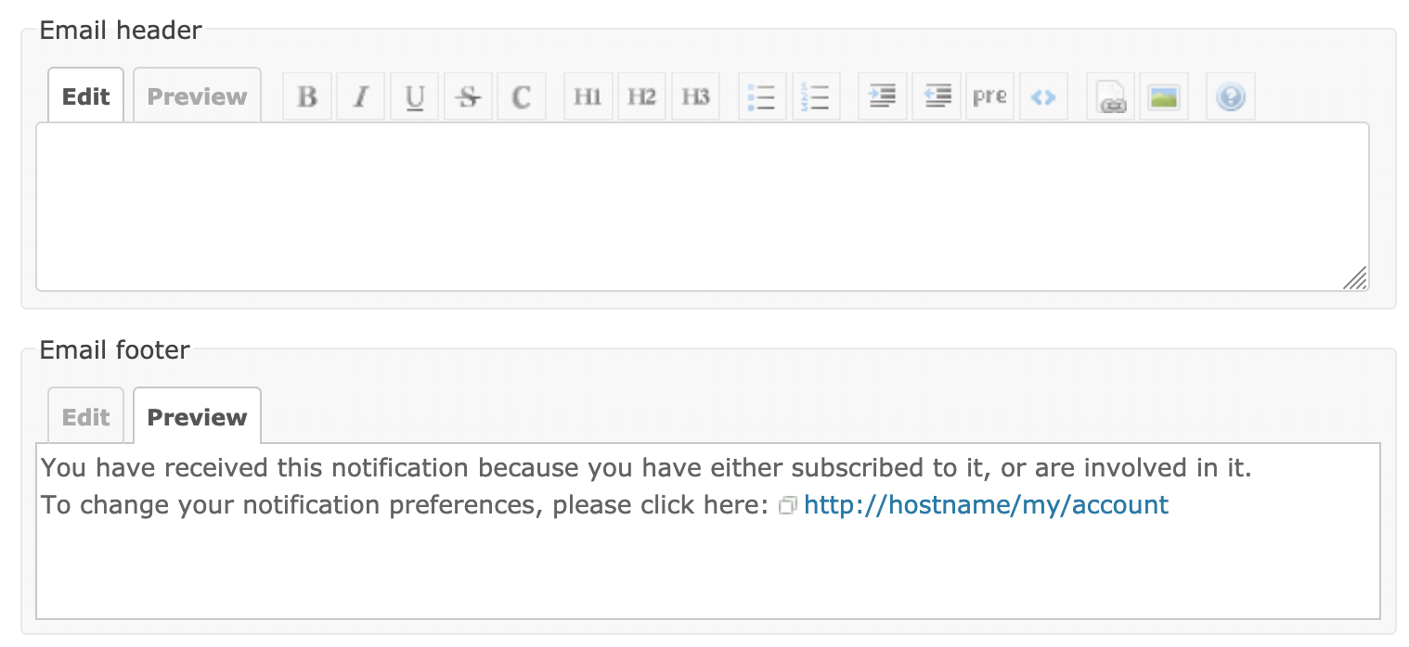The image size is (1409, 647).
Task: Open text formatting help icon
Action: coord(1231,96)
